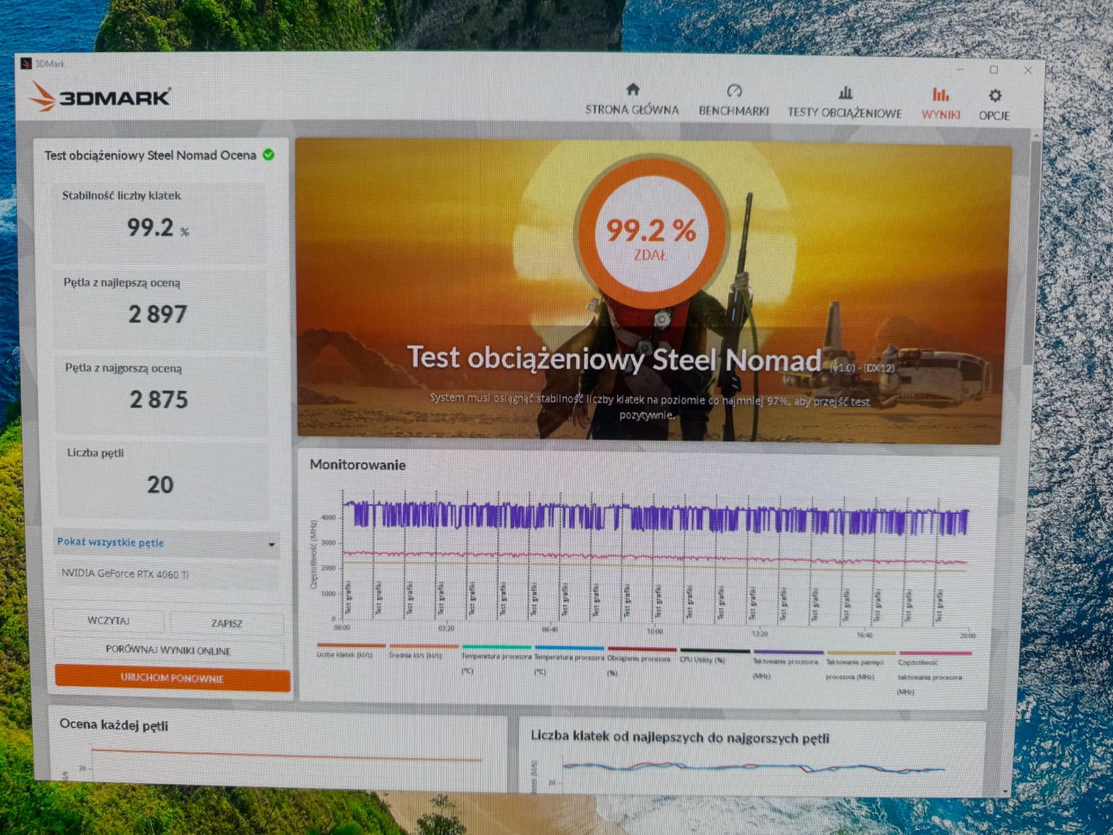Click the NVIDIA GeForce RTX 4060 Ti text
The height and width of the screenshot is (835, 1113).
pos(125,574)
